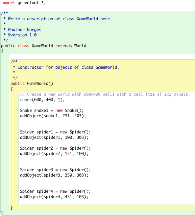
Task: Click the opening brace below 'public GameWorld()'
Action: (12, 89)
